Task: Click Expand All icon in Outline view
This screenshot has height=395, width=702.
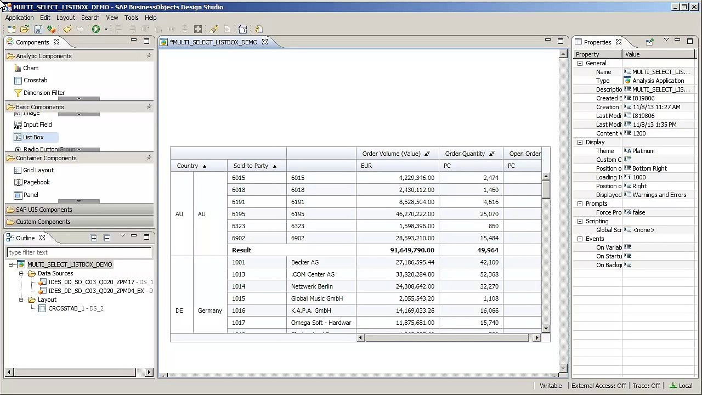Action: [94, 238]
